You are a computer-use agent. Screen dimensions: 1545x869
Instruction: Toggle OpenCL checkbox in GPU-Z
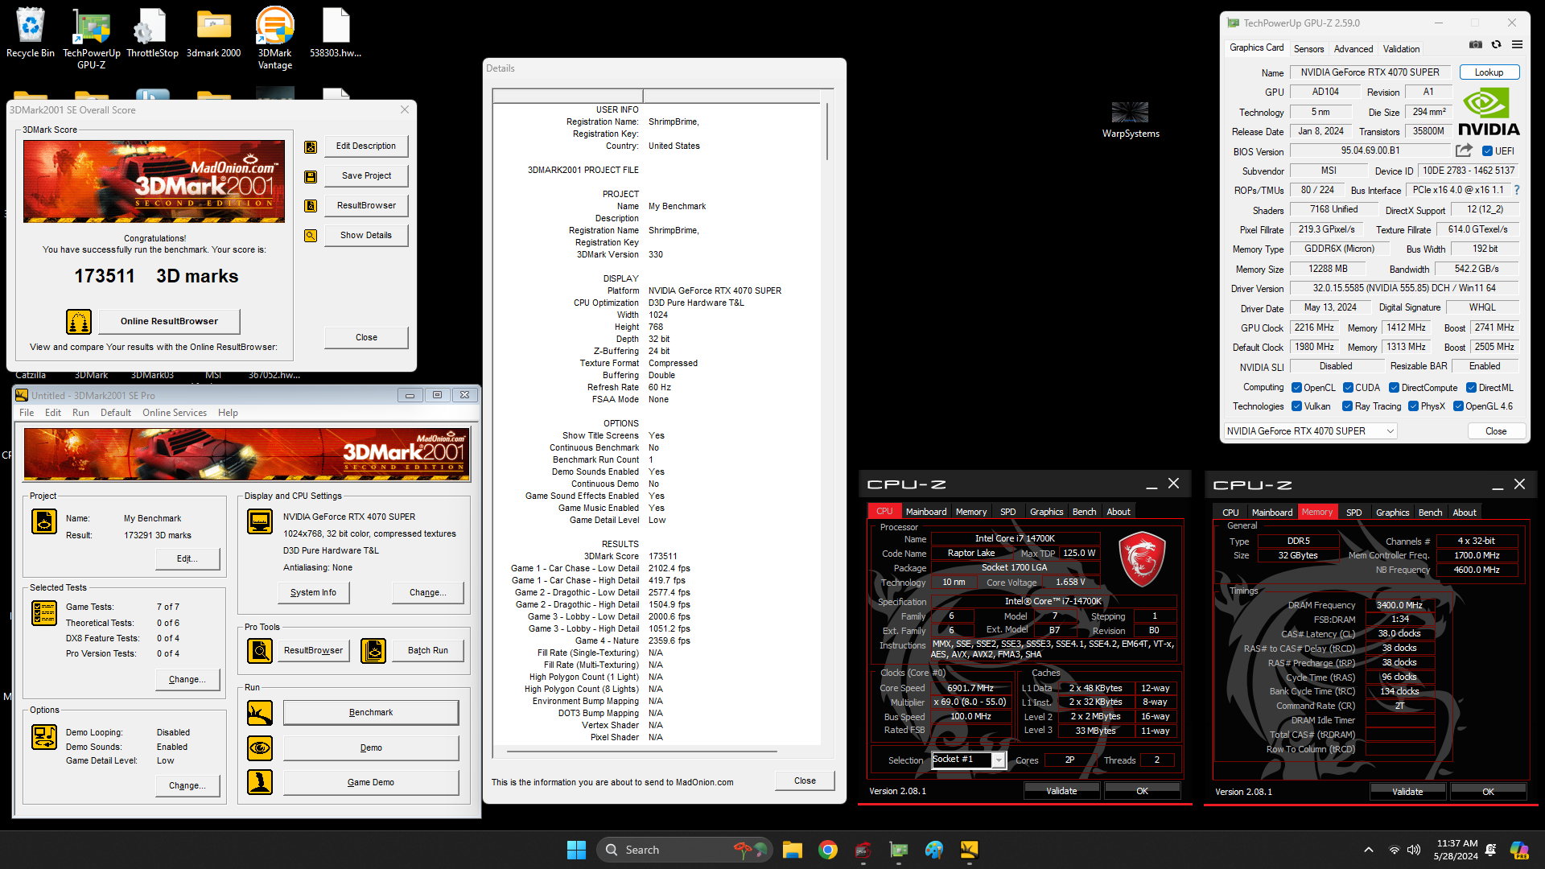click(1296, 388)
